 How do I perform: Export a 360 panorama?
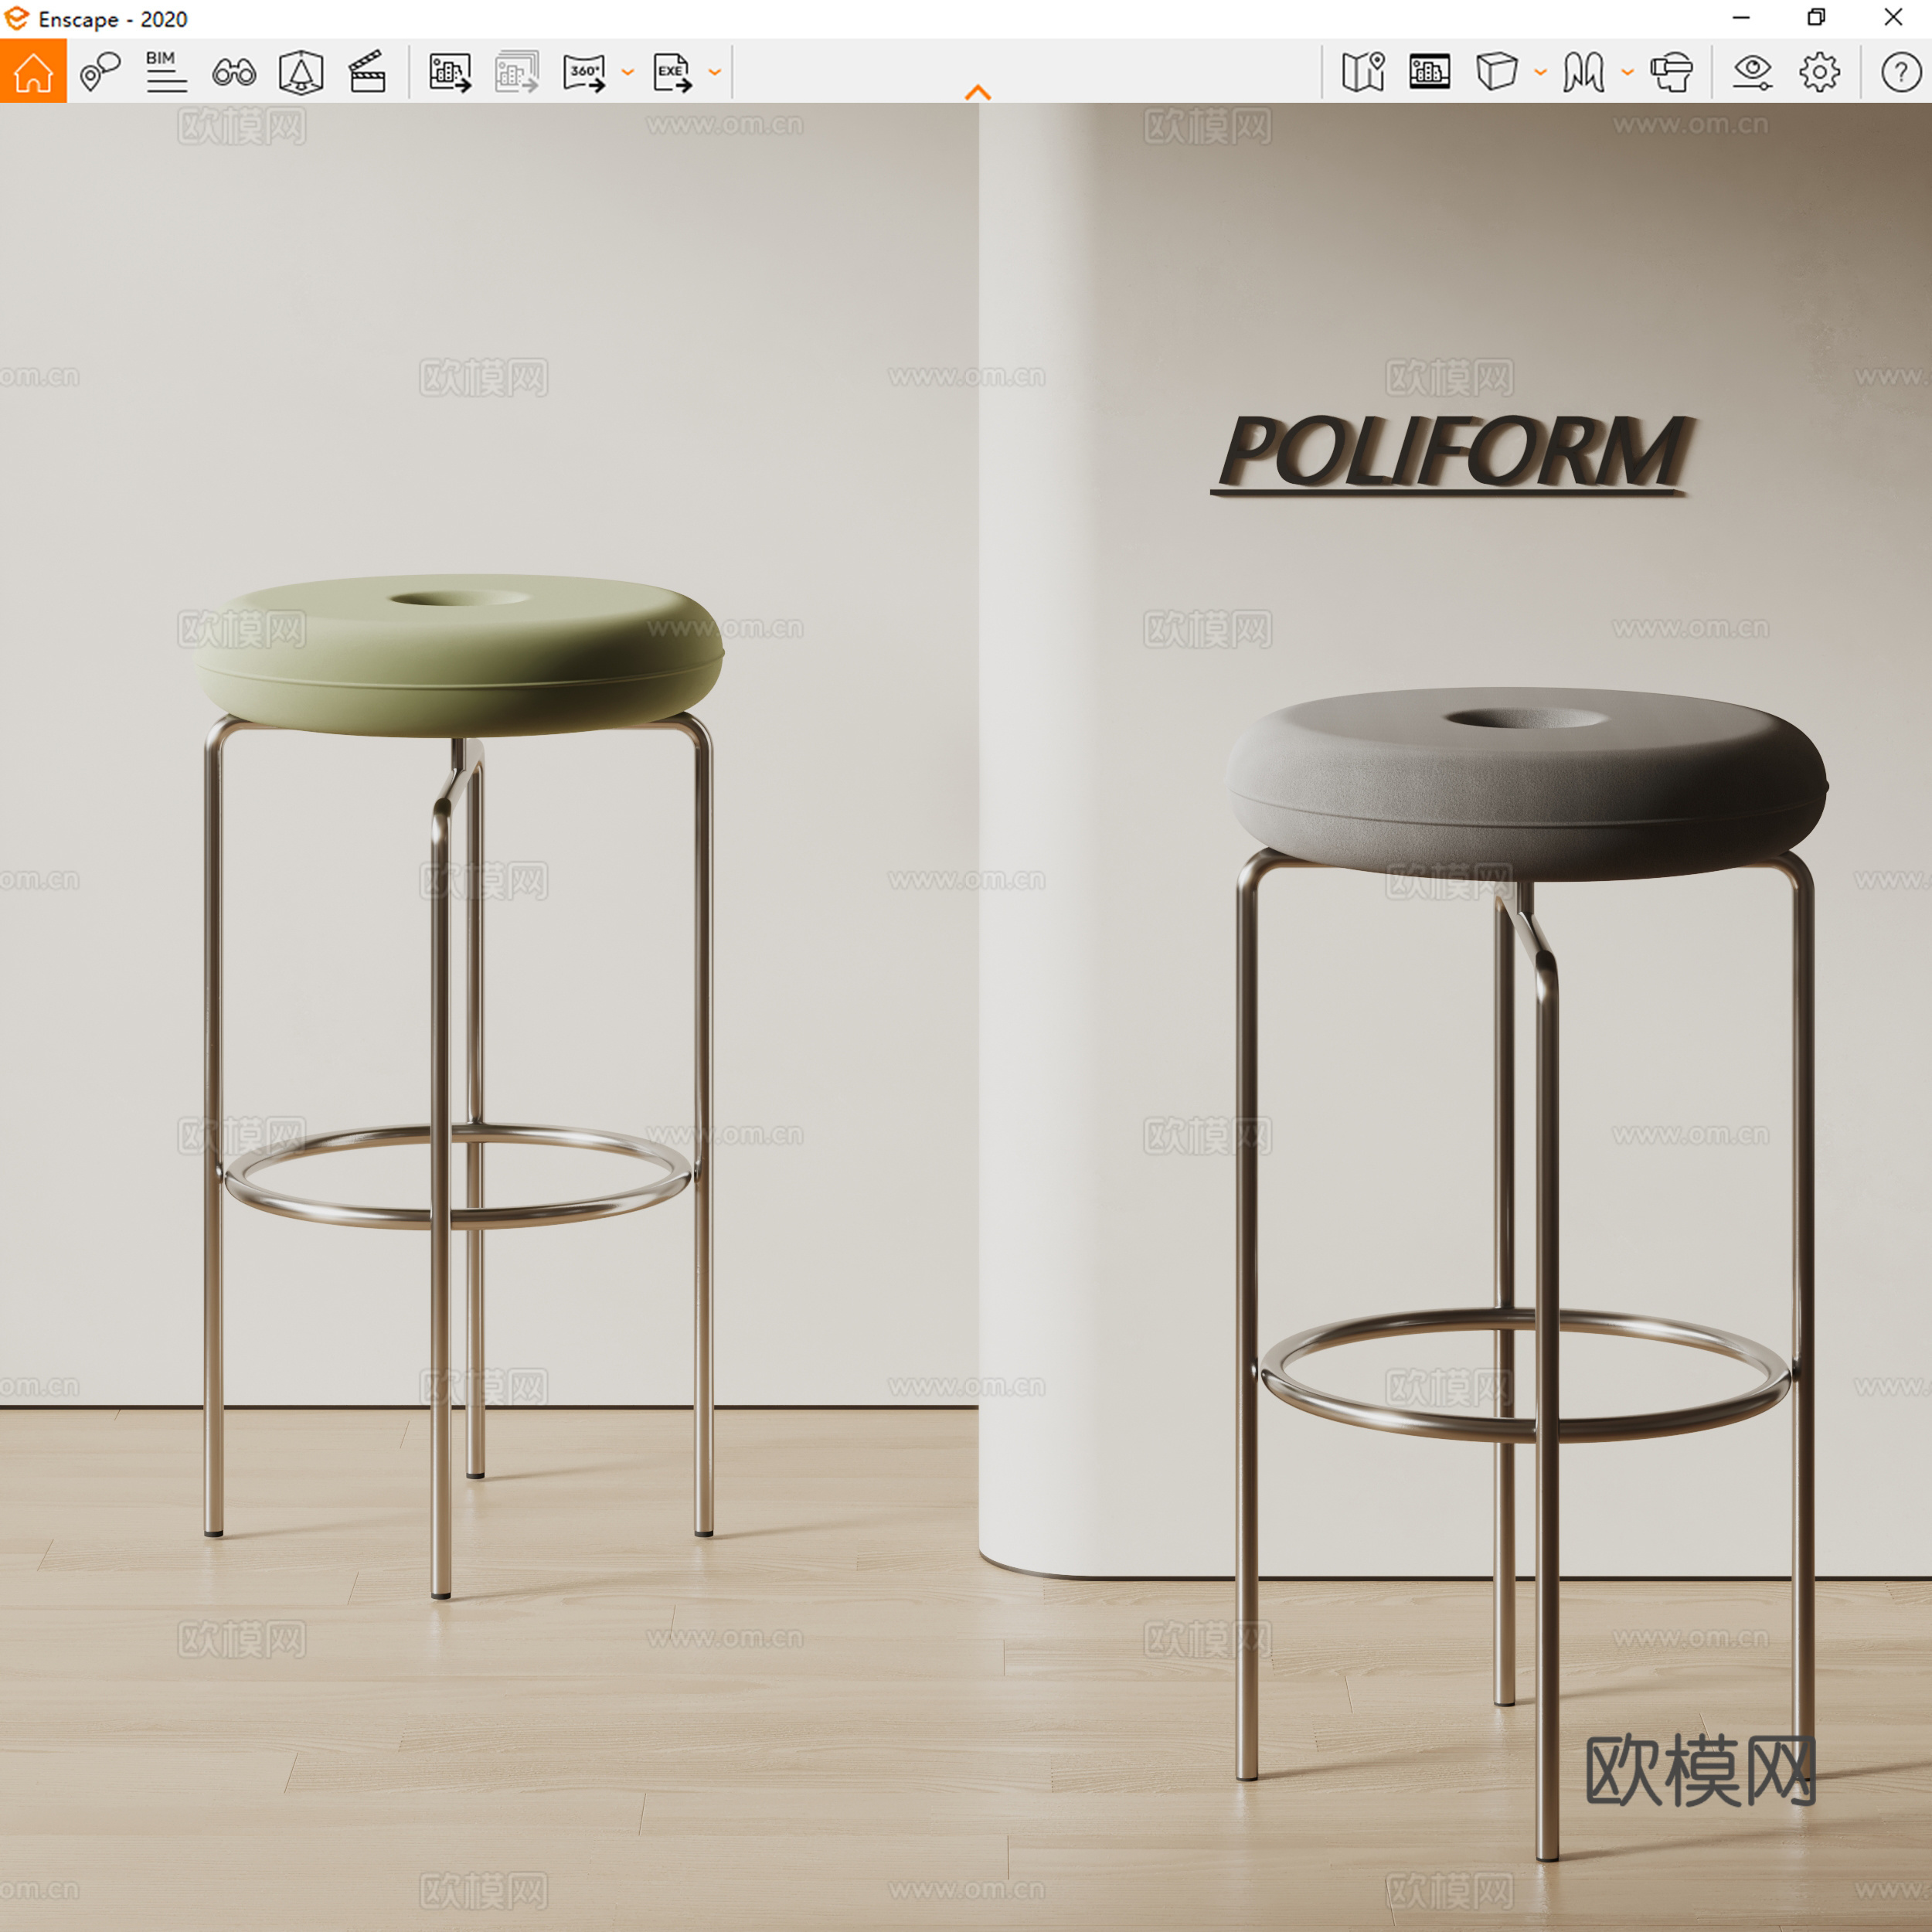tap(585, 70)
